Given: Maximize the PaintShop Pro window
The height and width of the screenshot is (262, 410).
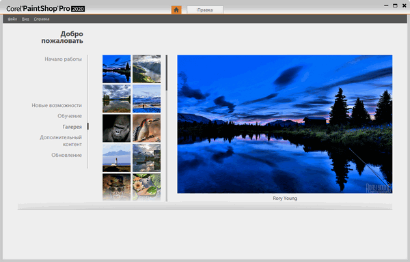Looking at the screenshot, I should tap(395, 5).
